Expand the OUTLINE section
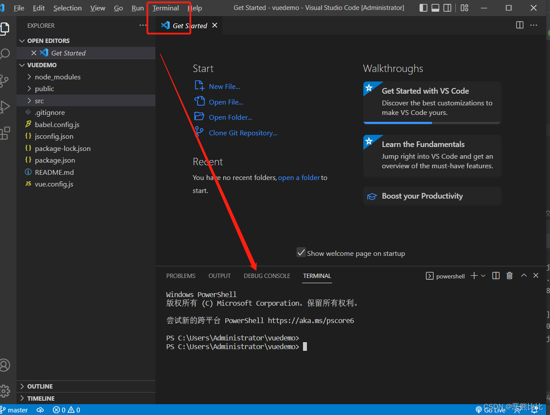 [86, 386]
